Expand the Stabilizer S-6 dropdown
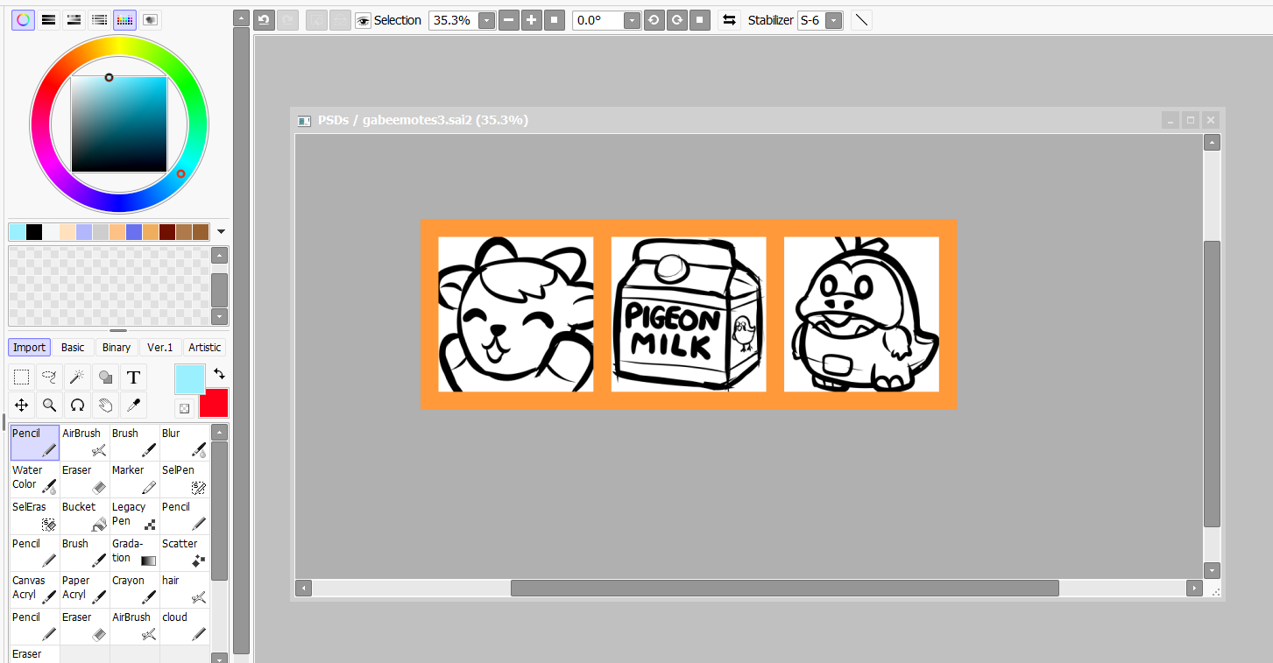This screenshot has width=1273, height=663. point(834,20)
